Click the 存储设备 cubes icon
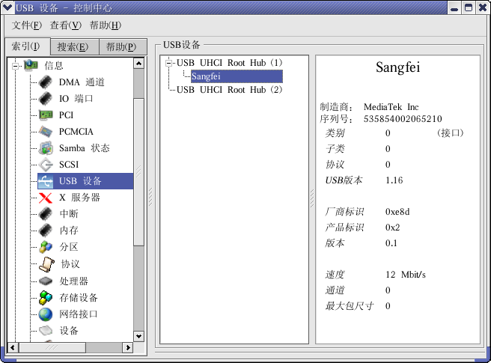 tap(46, 298)
